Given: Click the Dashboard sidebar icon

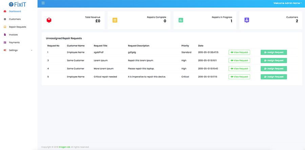Looking at the screenshot, I should tap(5, 11).
